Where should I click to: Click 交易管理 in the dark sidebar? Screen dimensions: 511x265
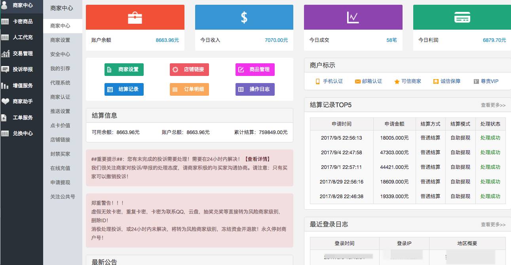23,53
